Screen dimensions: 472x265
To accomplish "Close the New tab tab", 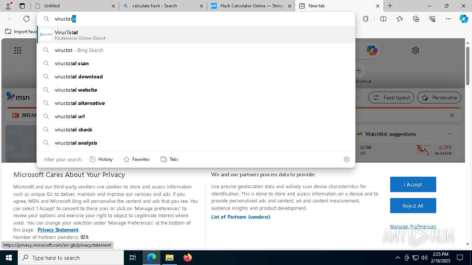I will pyautogui.click(x=378, y=6).
